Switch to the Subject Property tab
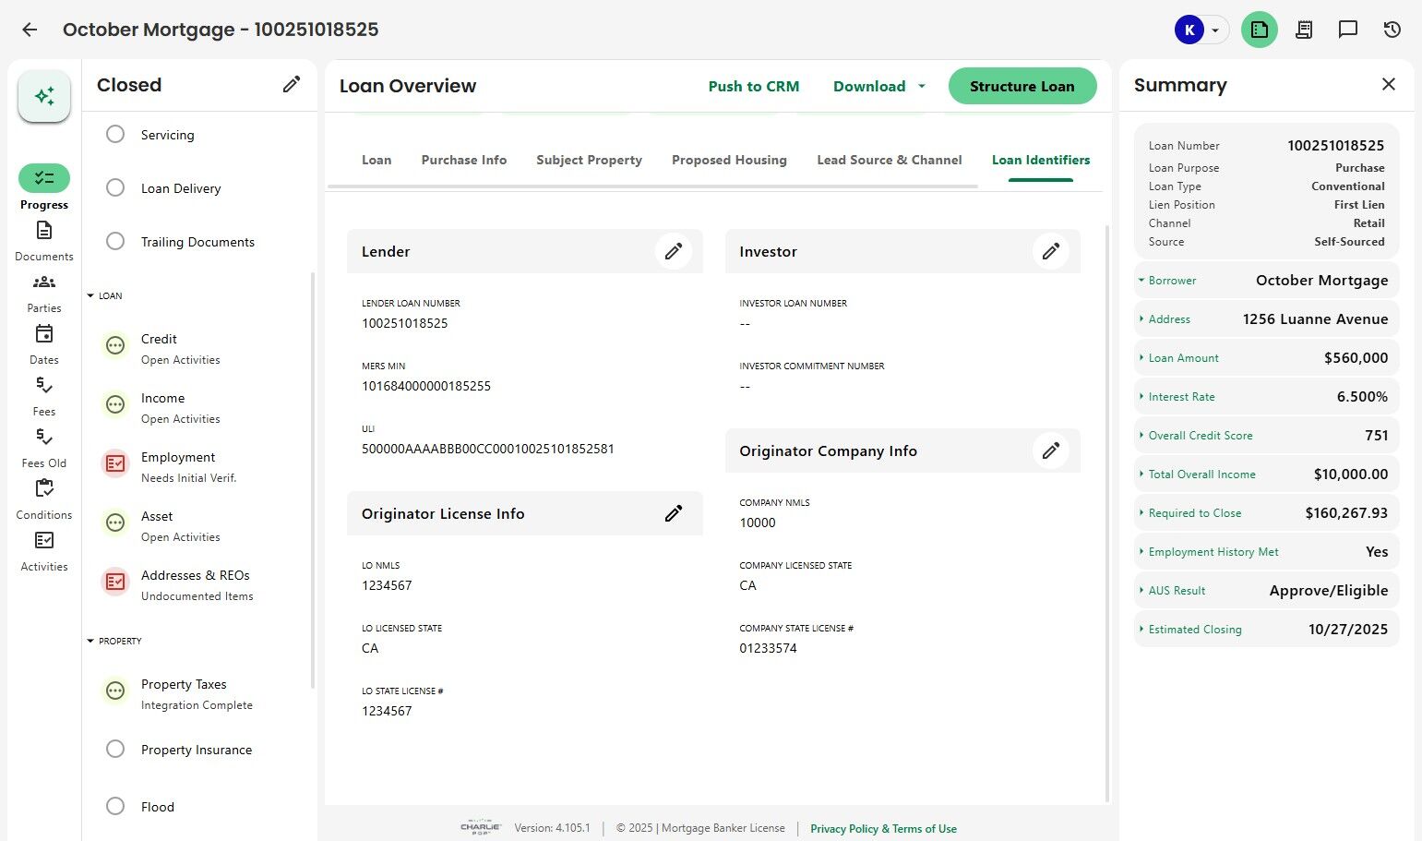Image resolution: width=1422 pixels, height=841 pixels. tap(589, 160)
